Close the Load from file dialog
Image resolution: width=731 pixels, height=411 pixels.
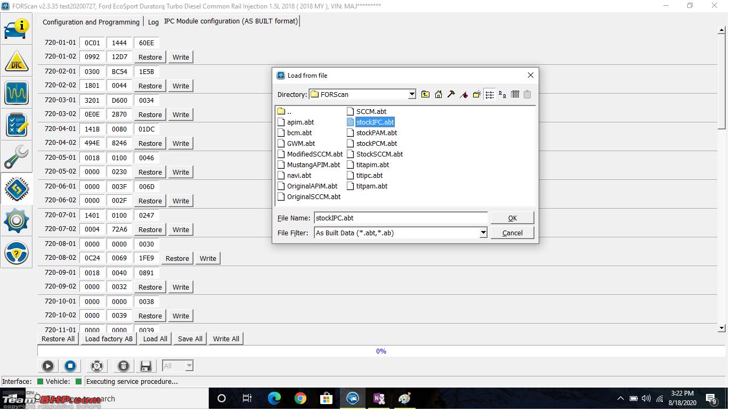point(530,75)
